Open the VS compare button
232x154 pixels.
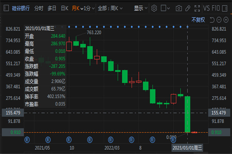point(206,8)
